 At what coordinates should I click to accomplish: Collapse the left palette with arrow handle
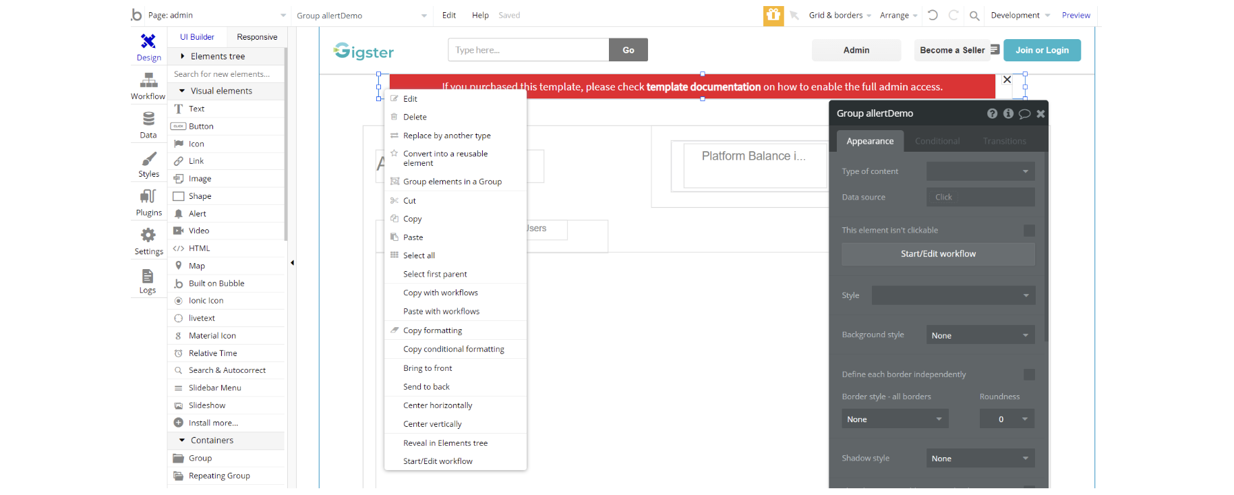(292, 263)
